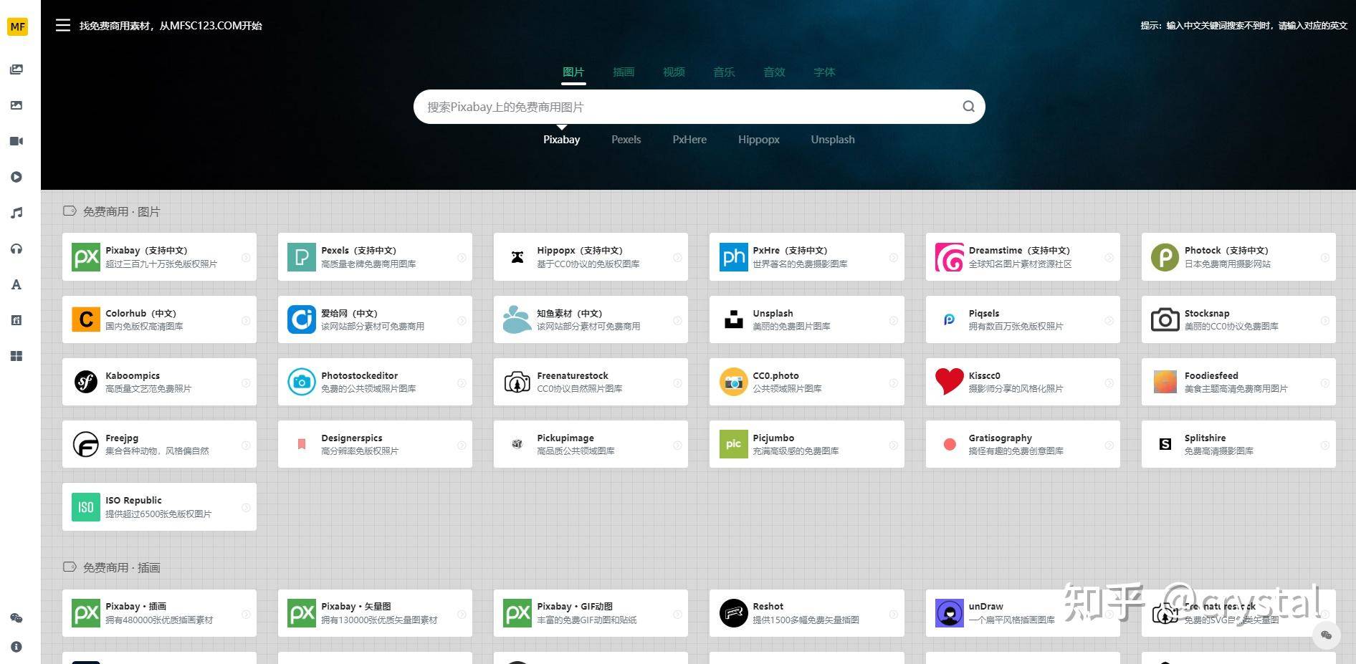Click the floating WeChat chat bubble
The width and height of the screenshot is (1356, 664).
[x=1327, y=635]
